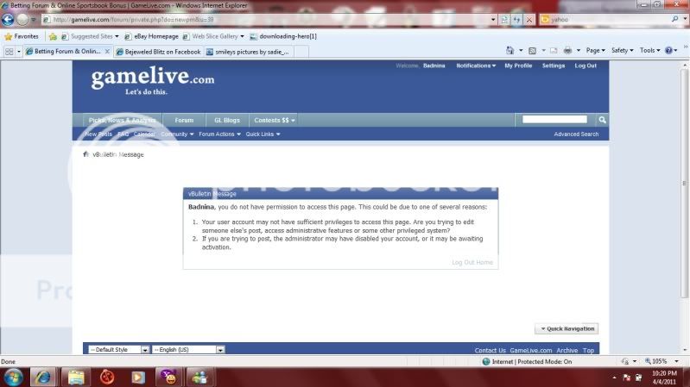Open a new blank browser tab
Image resolution: width=690 pixels, height=387 pixels.
(301, 52)
